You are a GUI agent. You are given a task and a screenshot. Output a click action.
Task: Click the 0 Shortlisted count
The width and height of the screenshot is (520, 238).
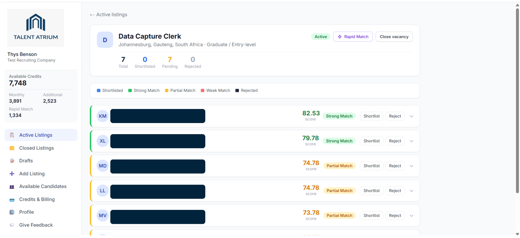pyautogui.click(x=145, y=59)
